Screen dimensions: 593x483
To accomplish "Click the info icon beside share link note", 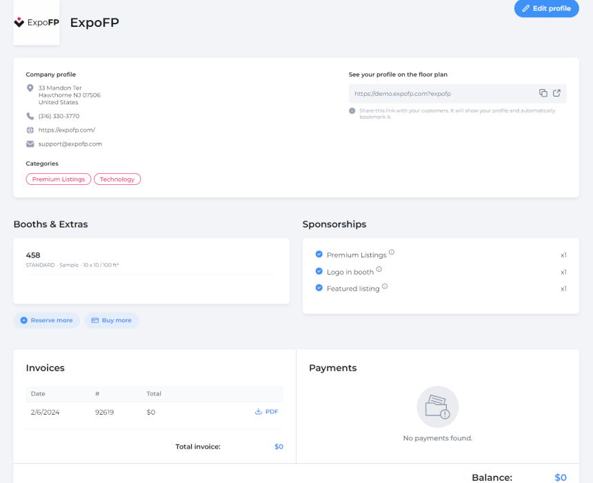I will click(x=352, y=111).
